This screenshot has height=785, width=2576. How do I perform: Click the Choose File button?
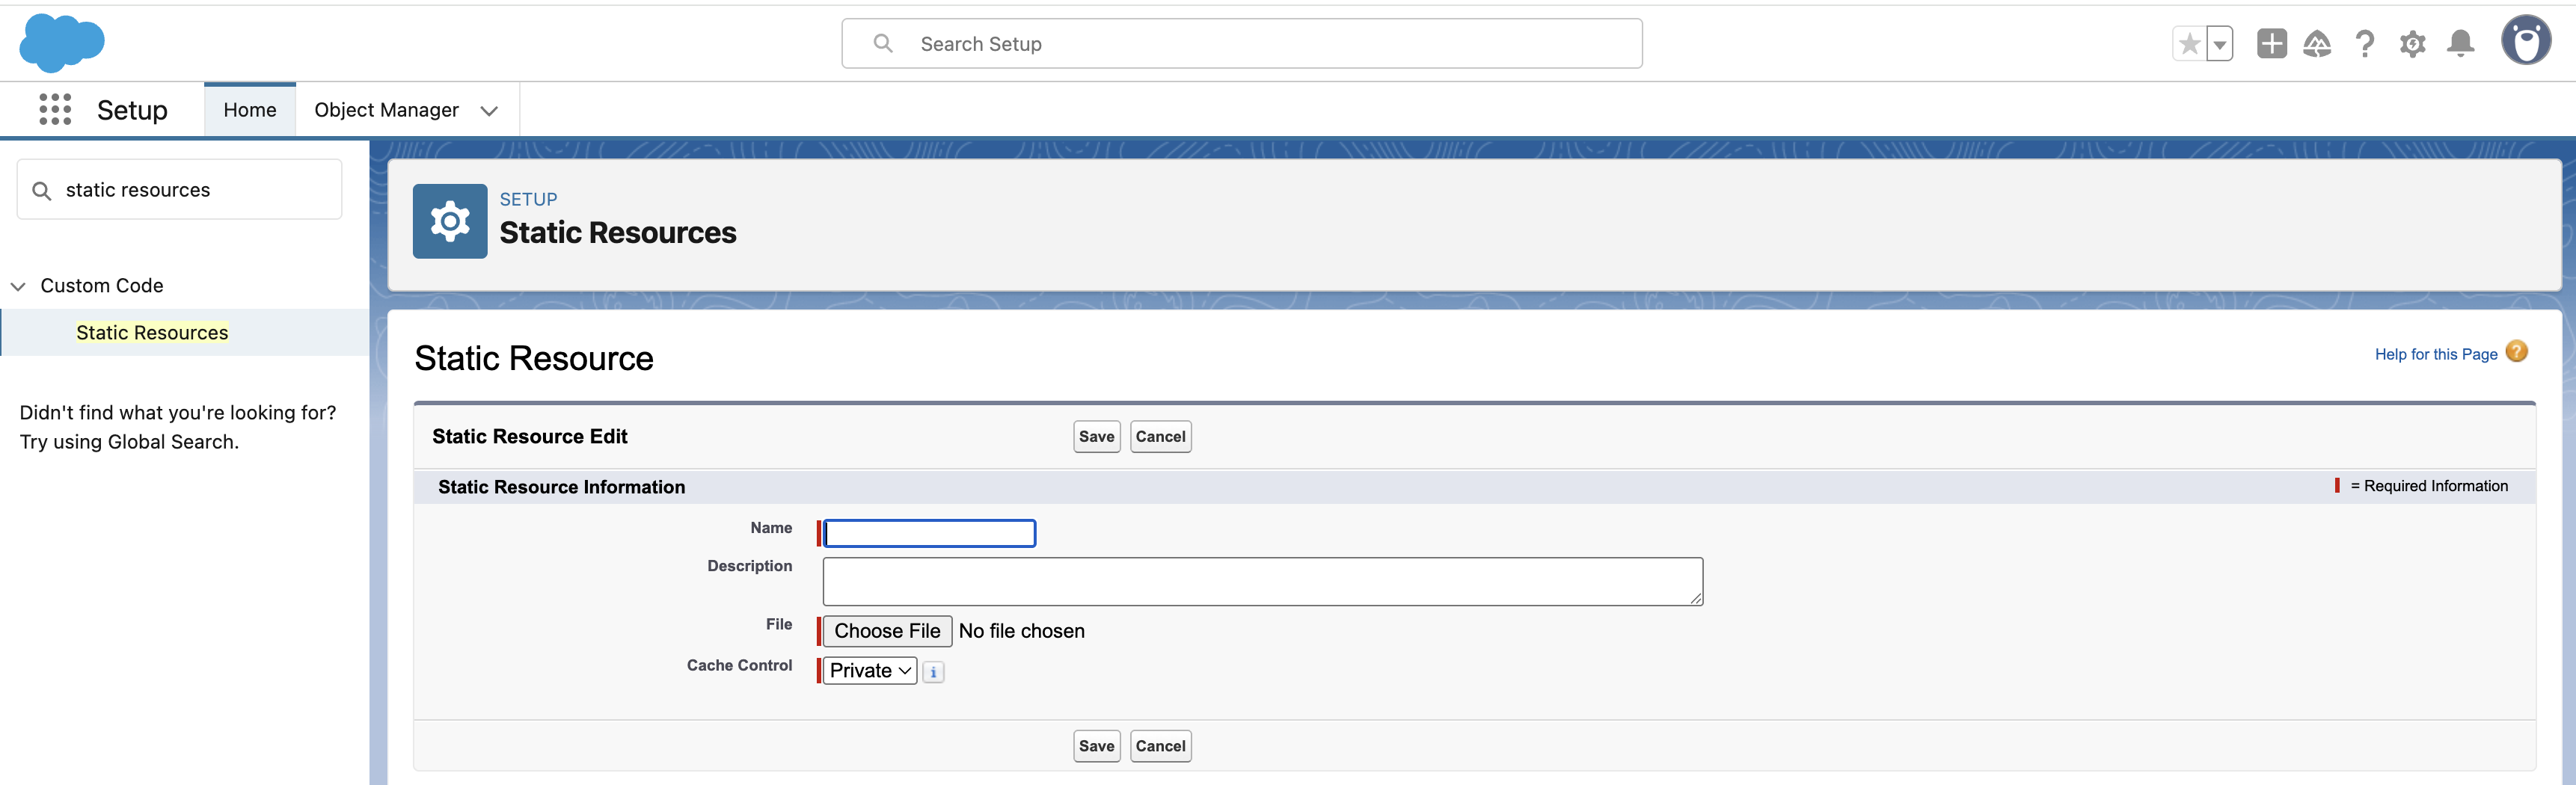coord(887,631)
